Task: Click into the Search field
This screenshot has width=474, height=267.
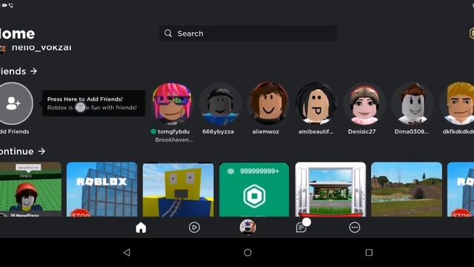Action: pos(247,33)
